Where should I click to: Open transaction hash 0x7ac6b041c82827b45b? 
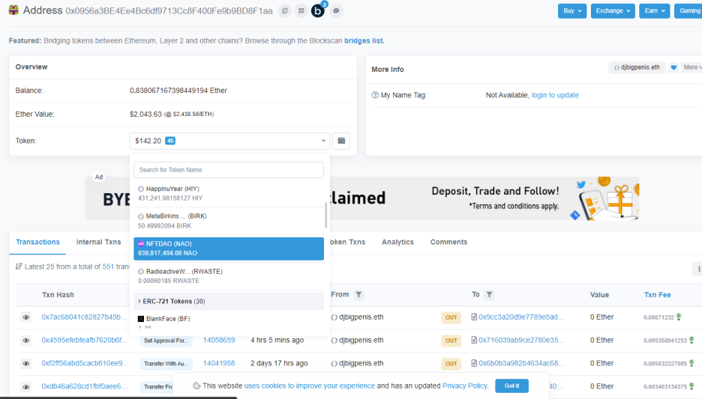coord(84,317)
